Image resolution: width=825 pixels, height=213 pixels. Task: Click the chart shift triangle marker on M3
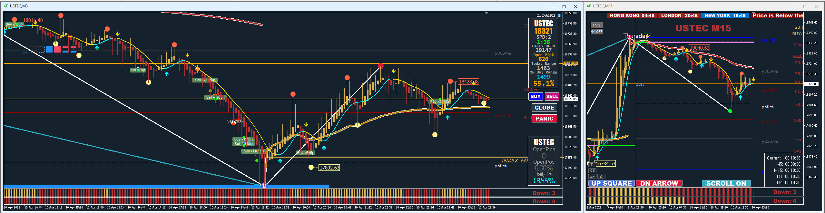[x=486, y=13]
